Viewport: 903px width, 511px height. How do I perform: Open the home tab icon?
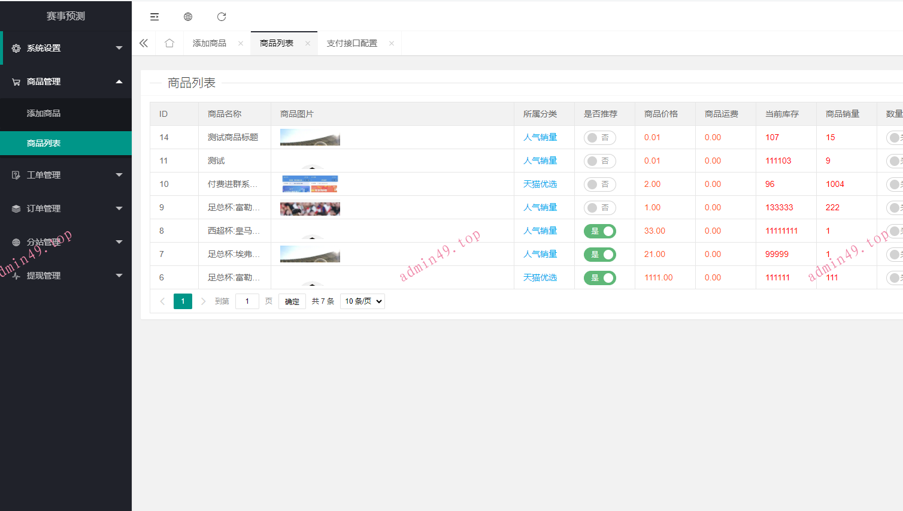click(169, 43)
